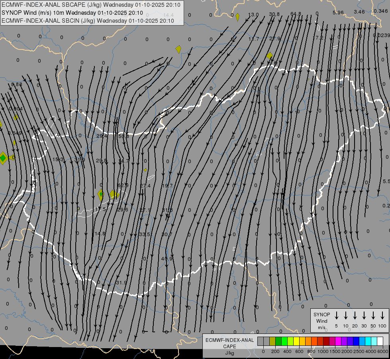Image resolution: width=390 pixels, height=359 pixels.
Task: Click the SYNOP Wind m/s legend label
Action: [321, 321]
